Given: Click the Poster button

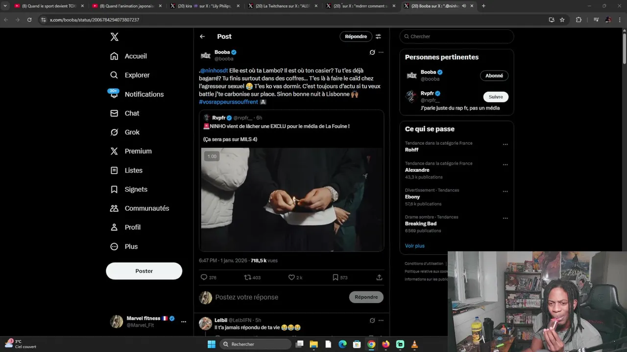Looking at the screenshot, I should (144, 271).
